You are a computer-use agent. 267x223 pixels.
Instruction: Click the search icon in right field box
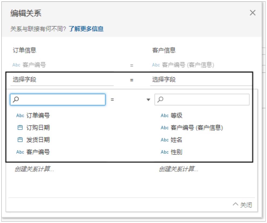161,99
